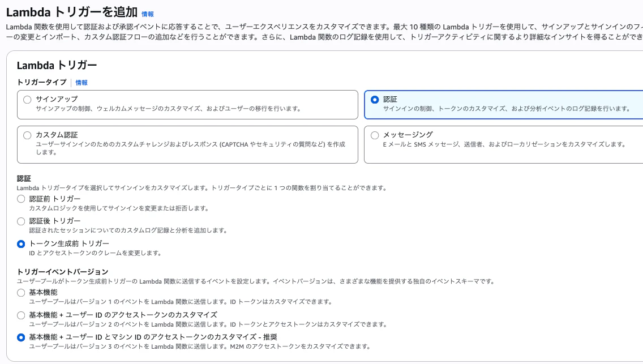Select the メッセージング trigger type
643x364 pixels.
(374, 135)
